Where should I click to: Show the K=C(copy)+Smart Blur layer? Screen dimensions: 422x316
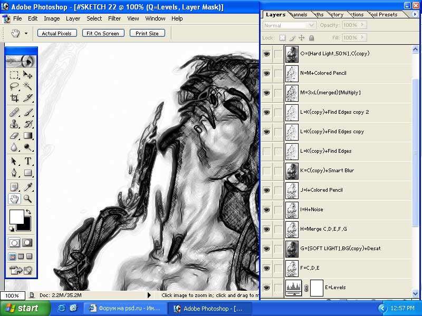pos(266,171)
